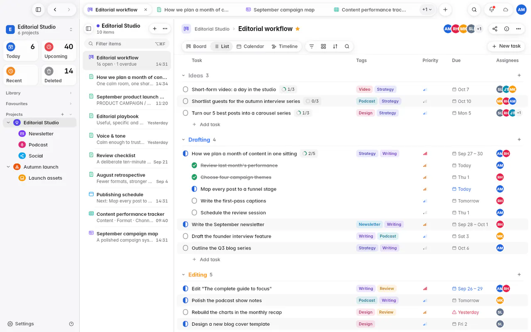531x332 pixels.
Task: Open the Podcast project in sidebar
Action: click(x=38, y=145)
